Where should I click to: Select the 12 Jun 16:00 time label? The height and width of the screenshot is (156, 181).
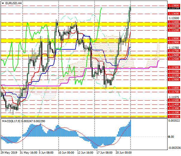85,152
